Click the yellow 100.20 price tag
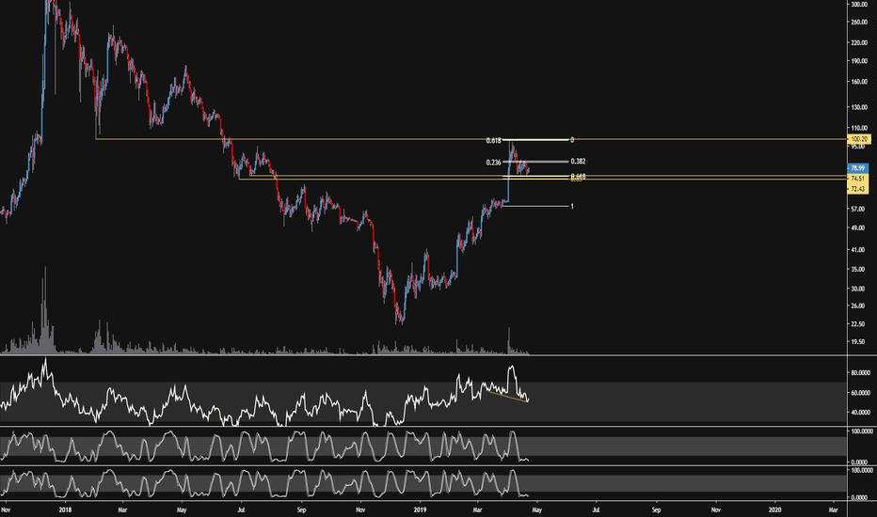This screenshot has height=517, width=877. point(858,139)
